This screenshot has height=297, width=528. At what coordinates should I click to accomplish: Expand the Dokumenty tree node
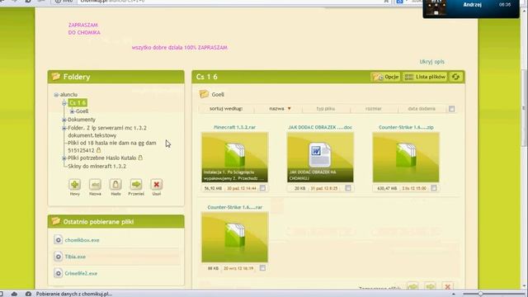[x=64, y=120]
